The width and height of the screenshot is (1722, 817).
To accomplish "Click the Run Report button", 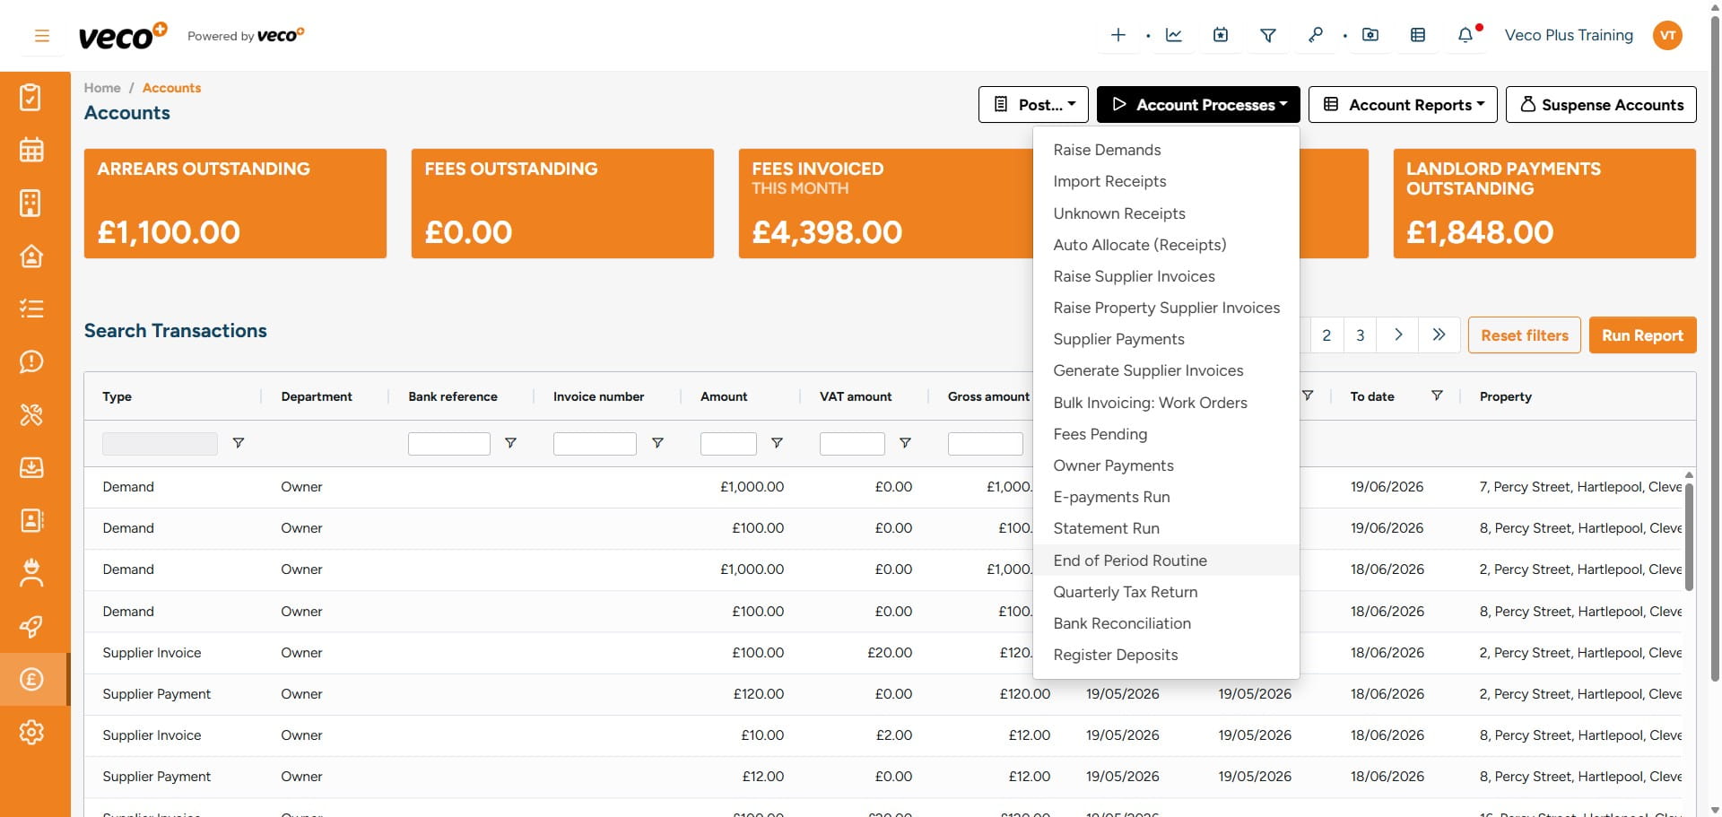I will [1642, 335].
